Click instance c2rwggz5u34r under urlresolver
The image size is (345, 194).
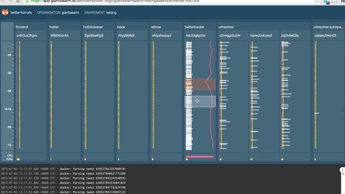tap(230, 36)
